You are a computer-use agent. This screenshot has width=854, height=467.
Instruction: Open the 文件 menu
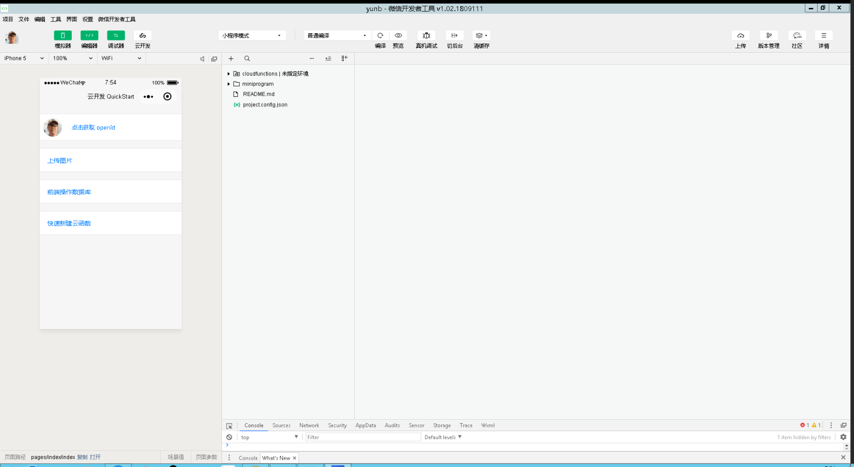coord(24,19)
